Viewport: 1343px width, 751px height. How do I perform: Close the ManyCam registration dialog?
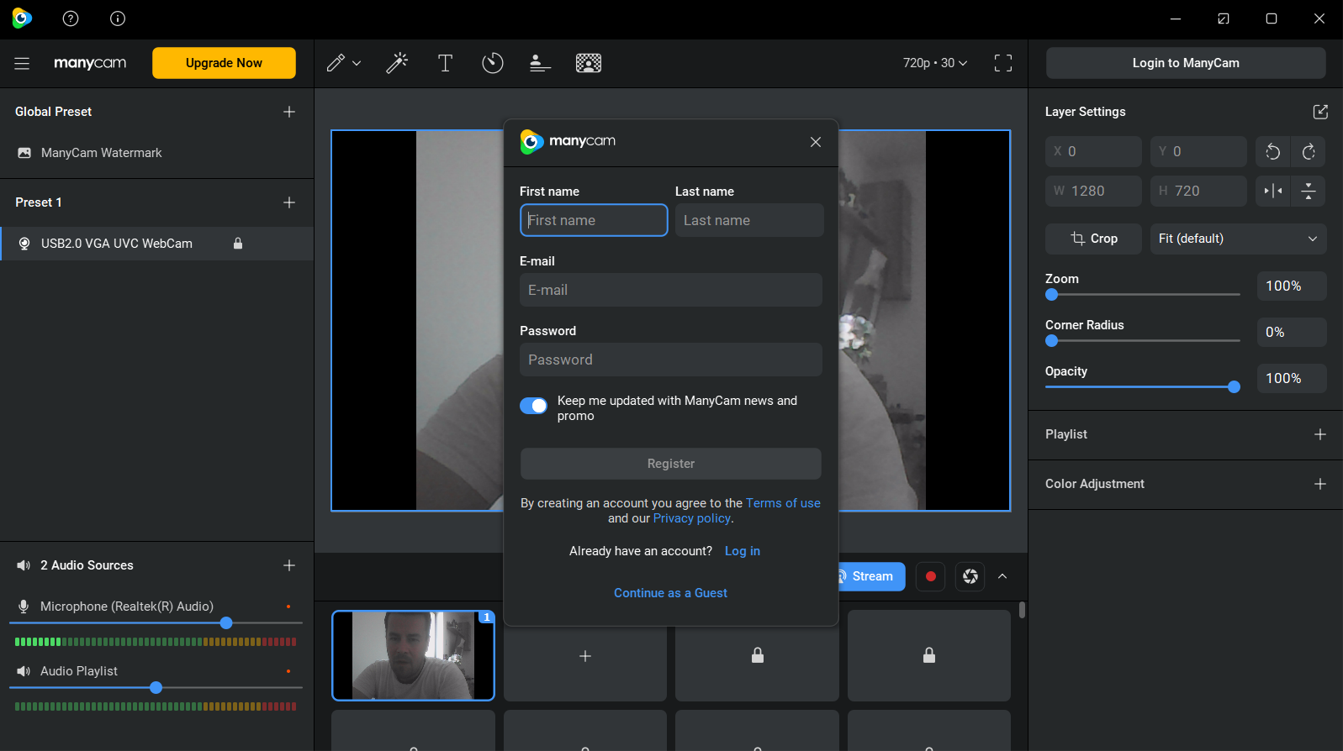pyautogui.click(x=816, y=142)
